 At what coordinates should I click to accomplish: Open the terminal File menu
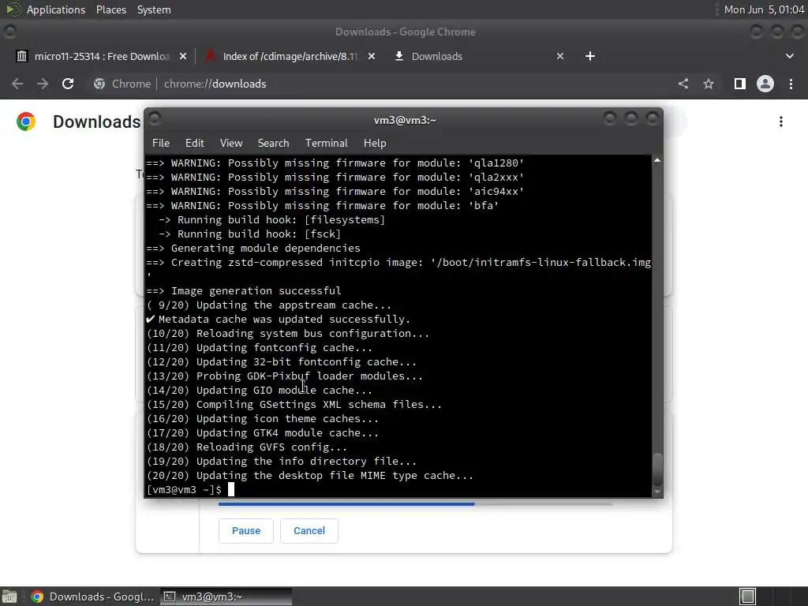pos(161,144)
